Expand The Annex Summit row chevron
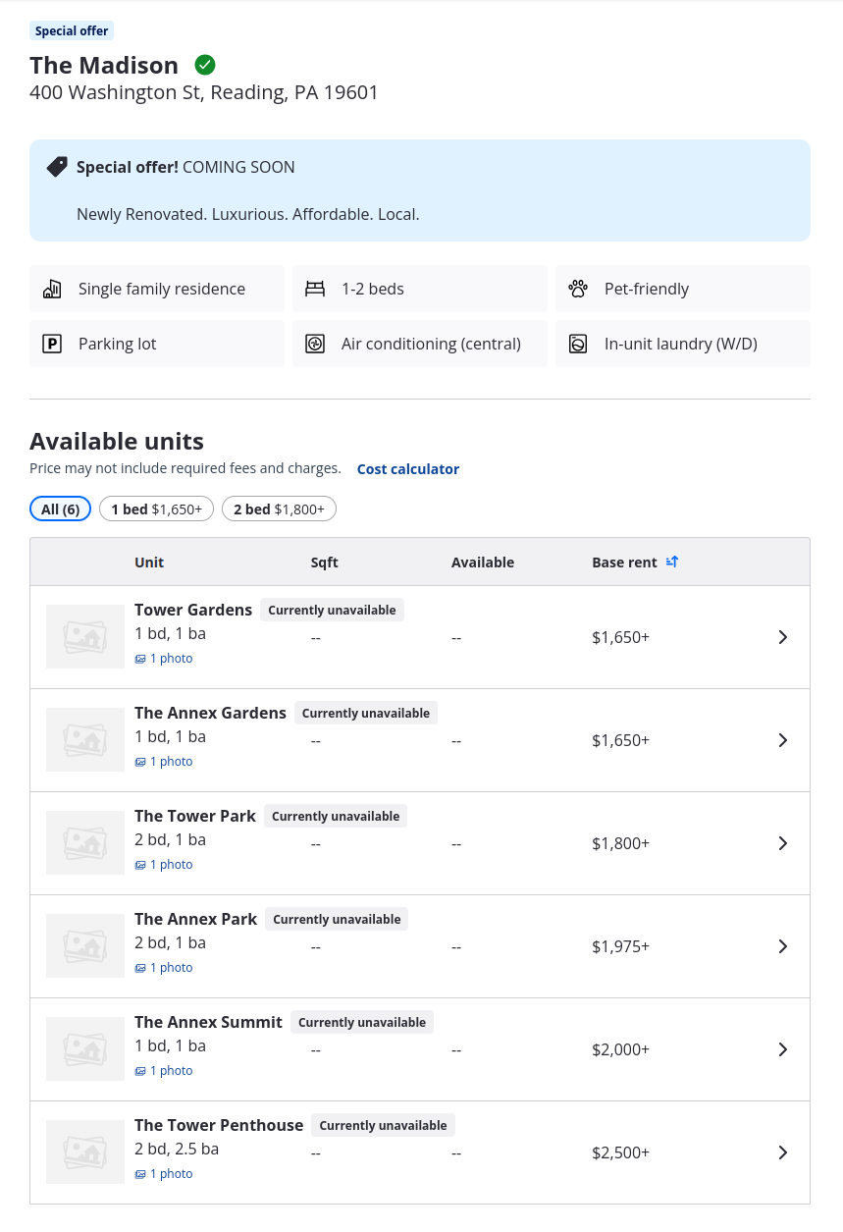Viewport: 843px width, 1232px height. [782, 1049]
